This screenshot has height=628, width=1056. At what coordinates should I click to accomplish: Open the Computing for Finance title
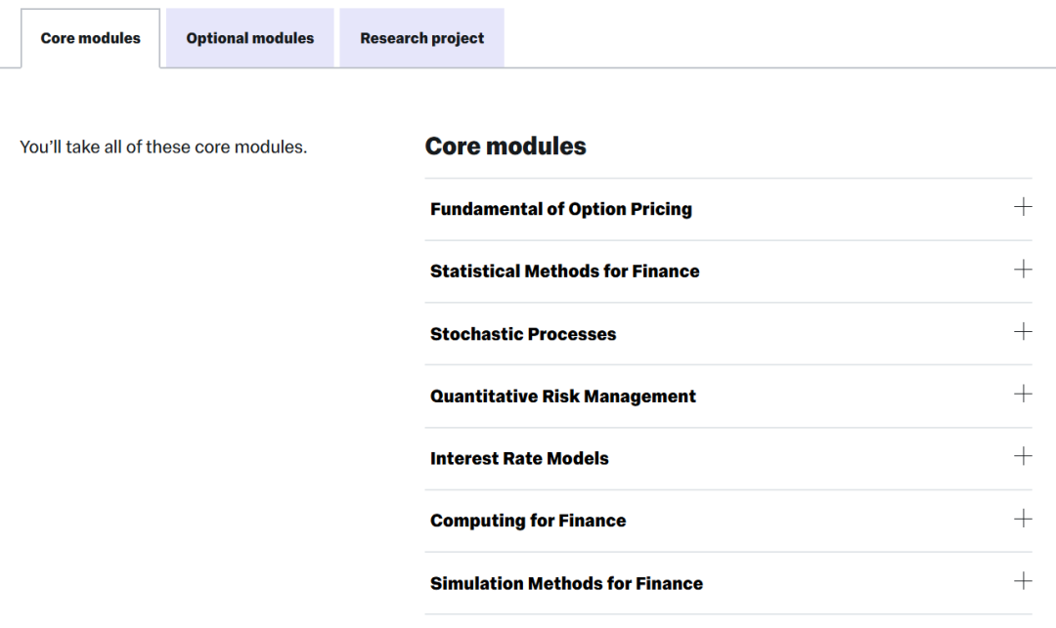(528, 521)
